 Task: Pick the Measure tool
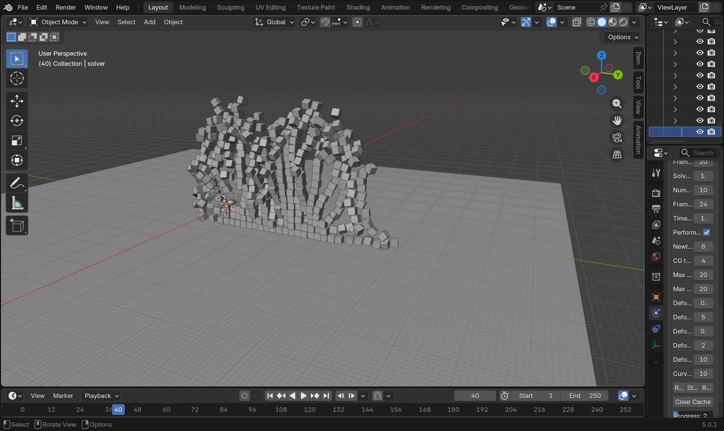(x=17, y=203)
